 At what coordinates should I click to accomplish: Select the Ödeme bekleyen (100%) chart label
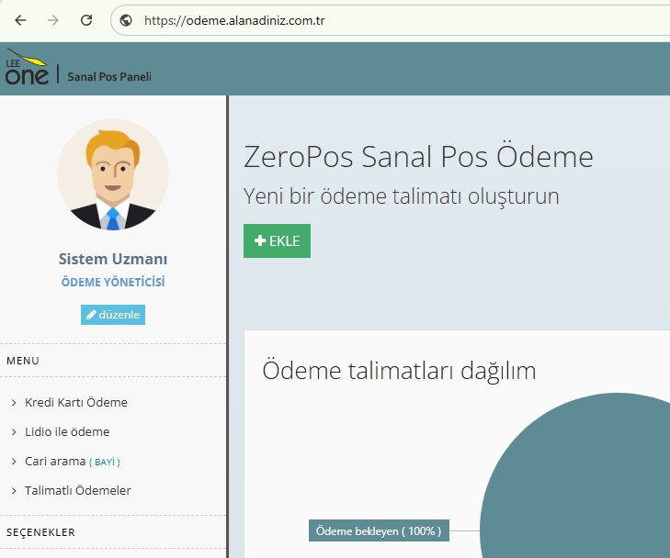tap(378, 530)
